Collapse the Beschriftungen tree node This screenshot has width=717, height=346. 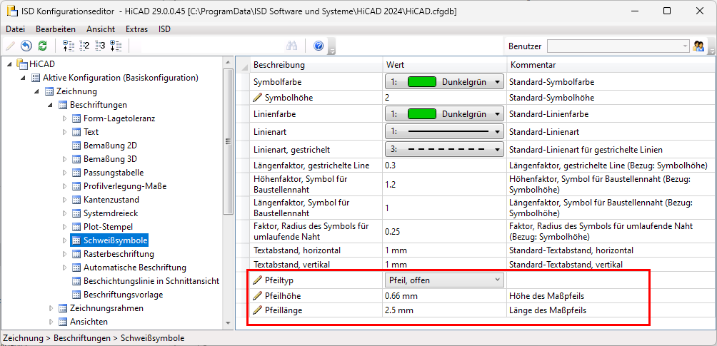tap(51, 106)
